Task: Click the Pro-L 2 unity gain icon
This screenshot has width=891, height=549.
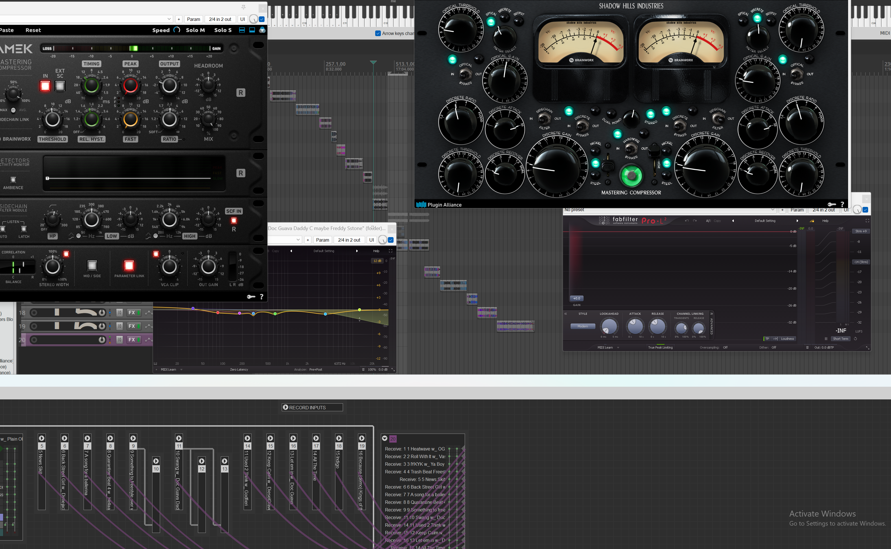Action: pos(775,339)
